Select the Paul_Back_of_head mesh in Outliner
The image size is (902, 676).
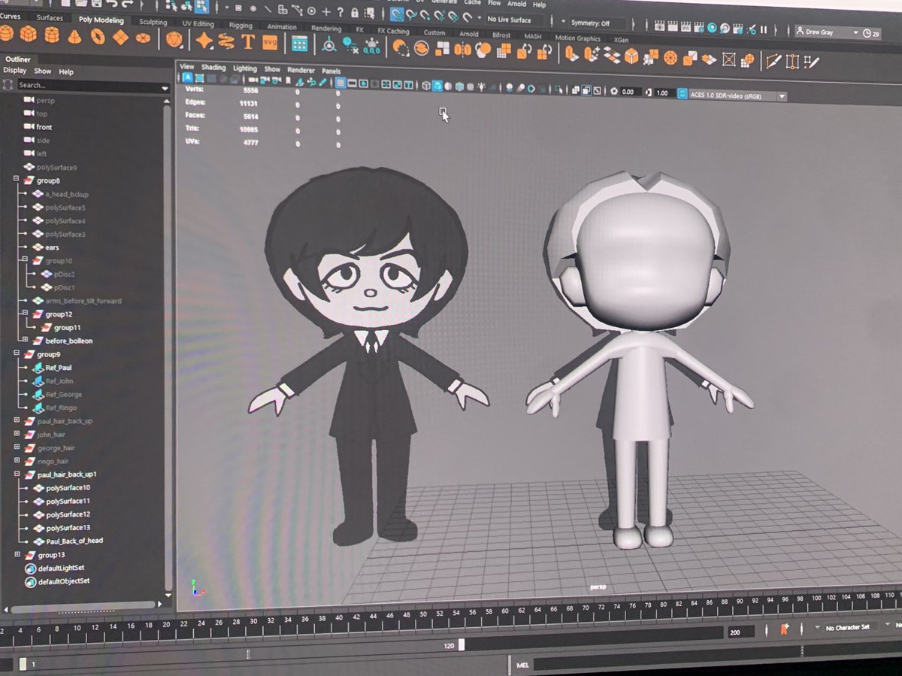click(74, 541)
